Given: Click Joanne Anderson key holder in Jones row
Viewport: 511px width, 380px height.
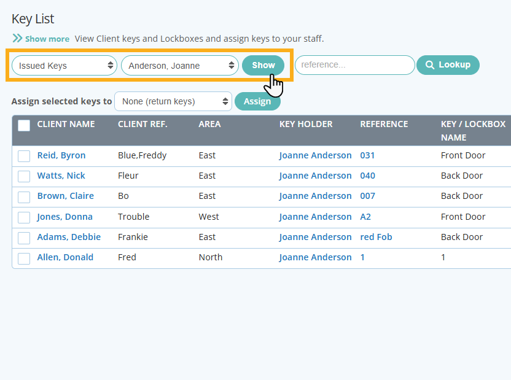Looking at the screenshot, I should click(x=315, y=217).
